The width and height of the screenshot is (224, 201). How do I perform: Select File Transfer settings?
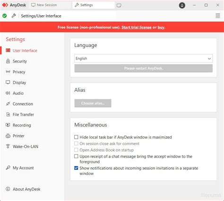pos(23,115)
